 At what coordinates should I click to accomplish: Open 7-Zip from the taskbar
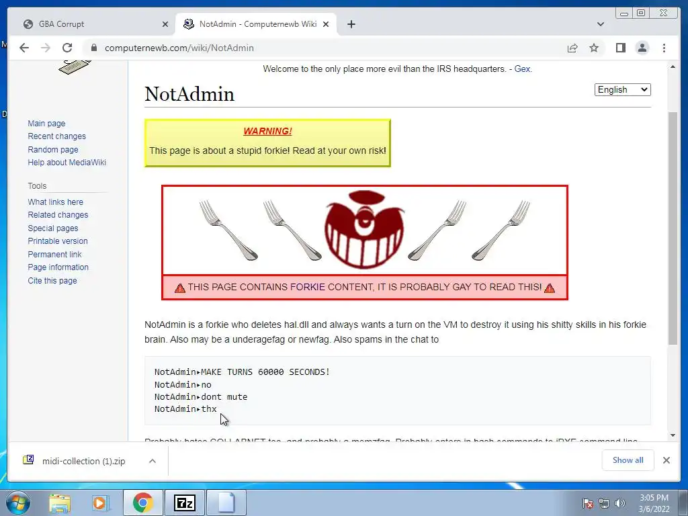184,503
